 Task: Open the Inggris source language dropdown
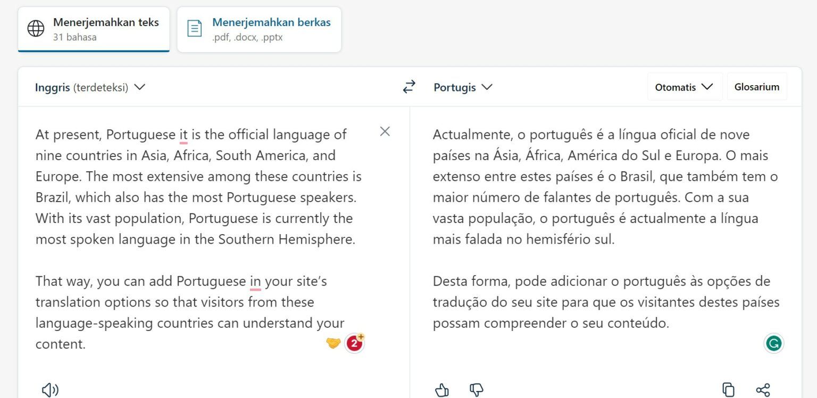click(91, 87)
